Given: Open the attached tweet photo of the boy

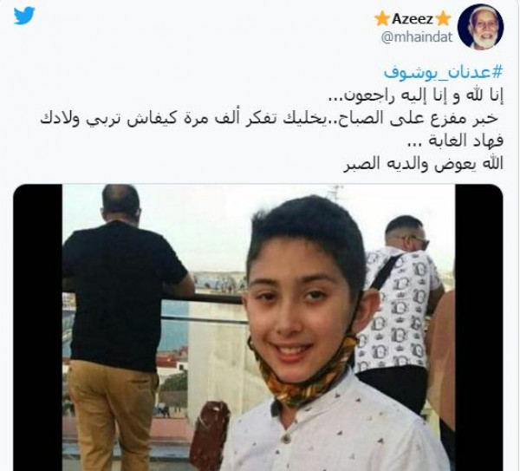Looking at the screenshot, I should (x=258, y=327).
